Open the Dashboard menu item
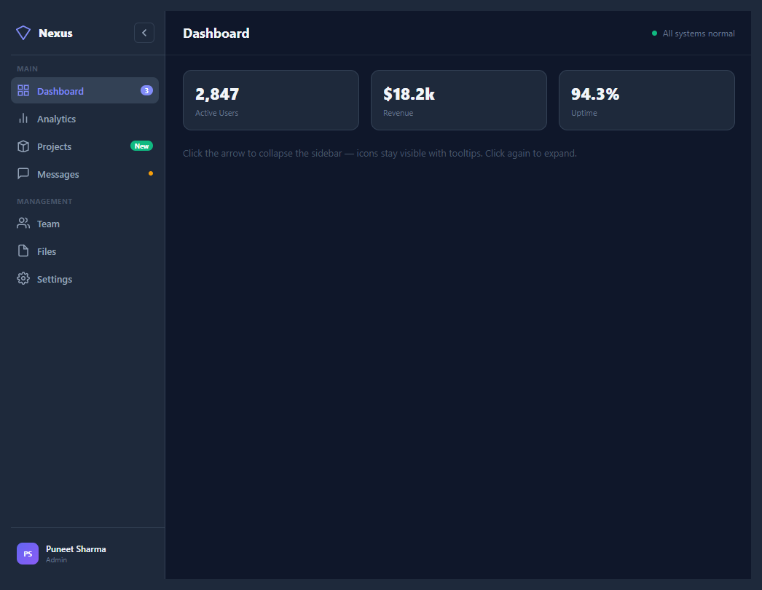 pyautogui.click(x=85, y=91)
